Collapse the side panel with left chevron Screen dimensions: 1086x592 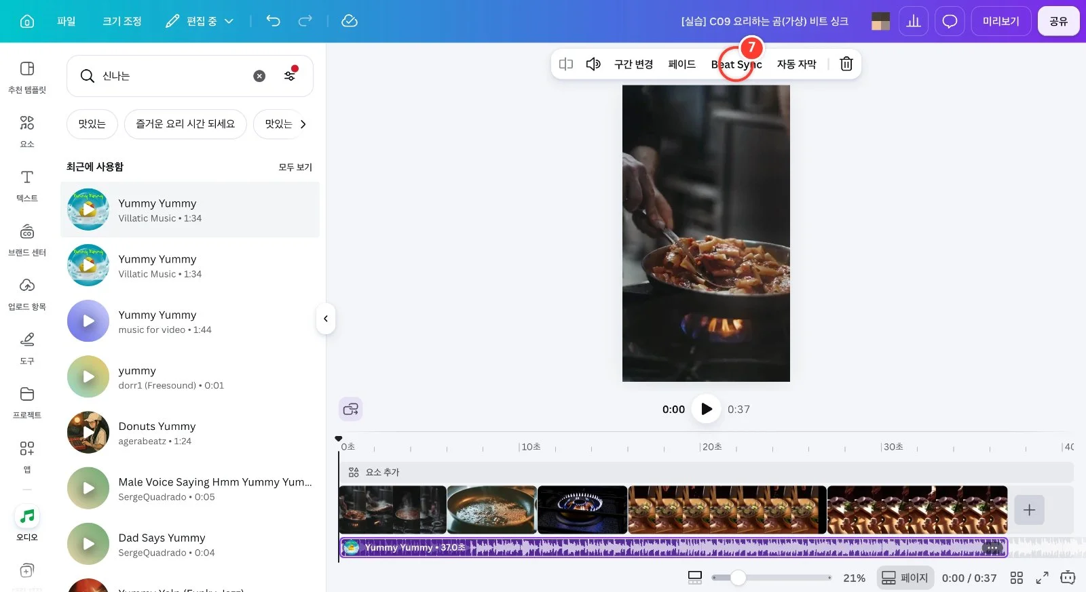point(326,319)
